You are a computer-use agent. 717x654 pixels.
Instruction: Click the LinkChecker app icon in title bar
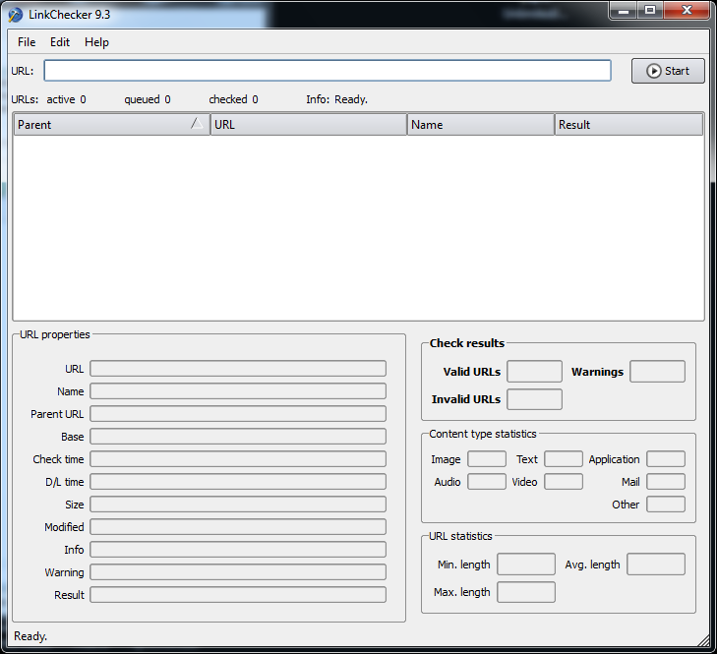point(15,15)
